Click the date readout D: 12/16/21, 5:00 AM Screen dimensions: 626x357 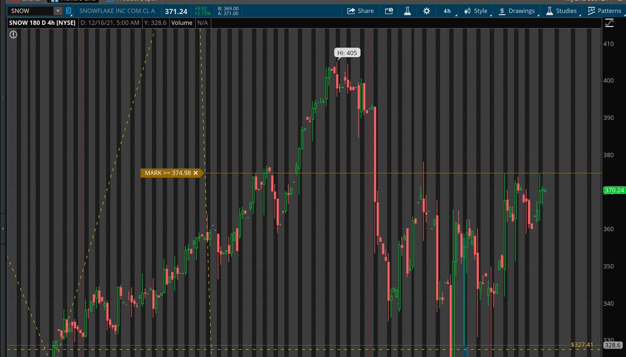click(110, 23)
